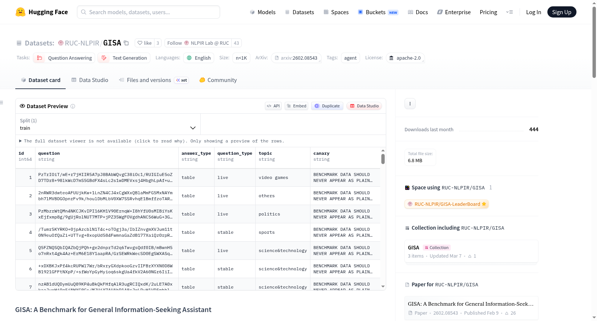Like the GISA dataset
Image resolution: width=597 pixels, height=321 pixels.
pos(144,43)
